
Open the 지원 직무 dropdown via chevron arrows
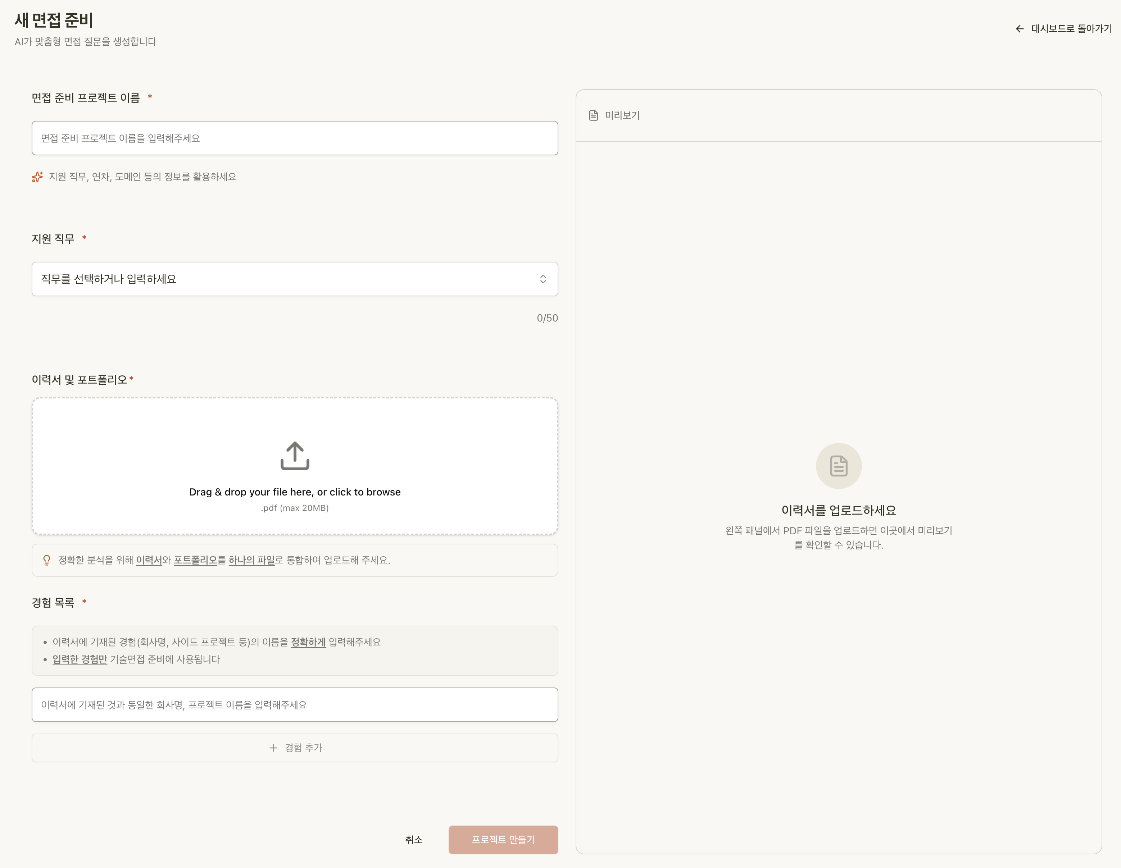(543, 279)
